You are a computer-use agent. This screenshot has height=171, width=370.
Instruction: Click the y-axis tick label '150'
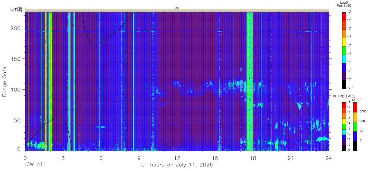[15, 59]
